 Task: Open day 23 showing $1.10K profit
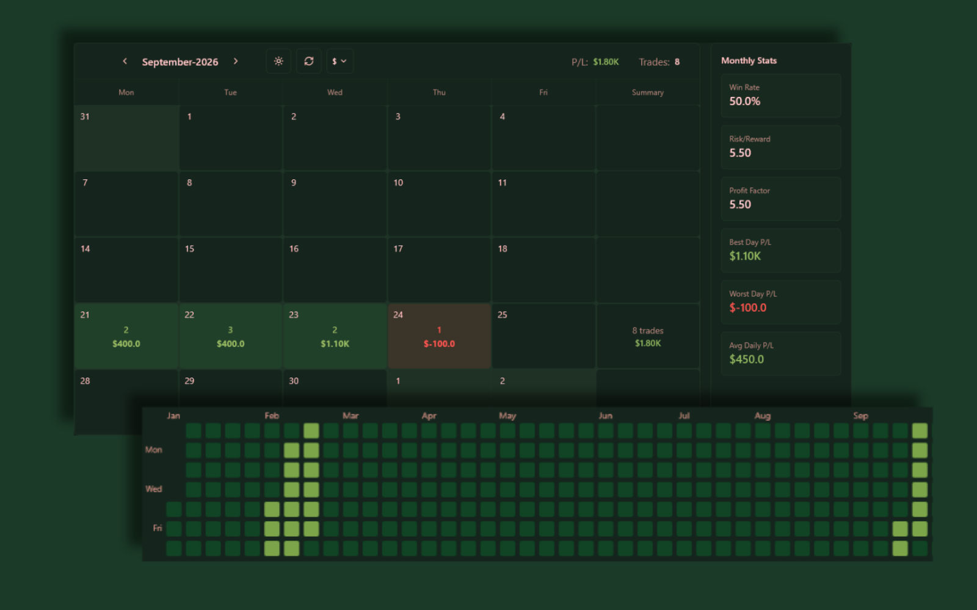click(x=335, y=336)
